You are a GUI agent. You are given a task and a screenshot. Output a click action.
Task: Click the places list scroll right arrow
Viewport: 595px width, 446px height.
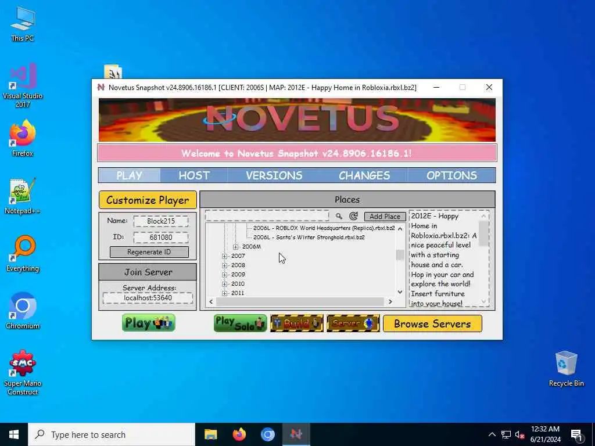click(x=390, y=301)
